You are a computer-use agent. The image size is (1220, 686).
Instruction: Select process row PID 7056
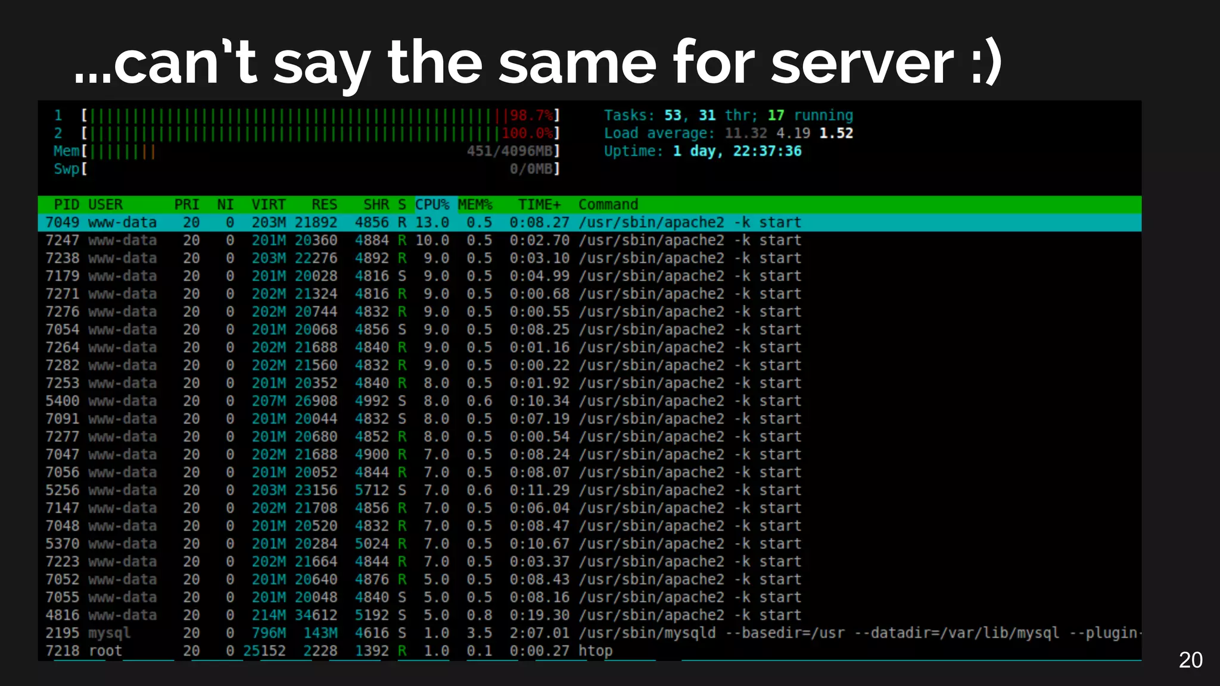590,473
